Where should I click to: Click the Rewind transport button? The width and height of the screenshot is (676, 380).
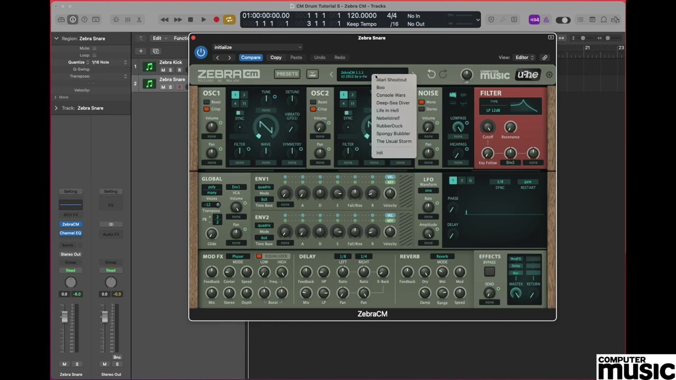[165, 20]
